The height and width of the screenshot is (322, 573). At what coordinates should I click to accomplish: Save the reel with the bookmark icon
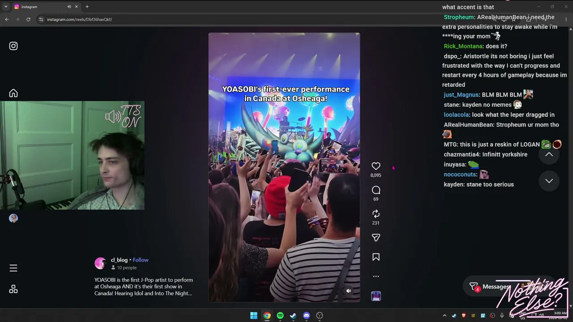376,257
